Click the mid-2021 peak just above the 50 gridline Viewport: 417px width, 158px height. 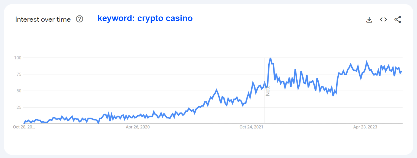(x=217, y=90)
